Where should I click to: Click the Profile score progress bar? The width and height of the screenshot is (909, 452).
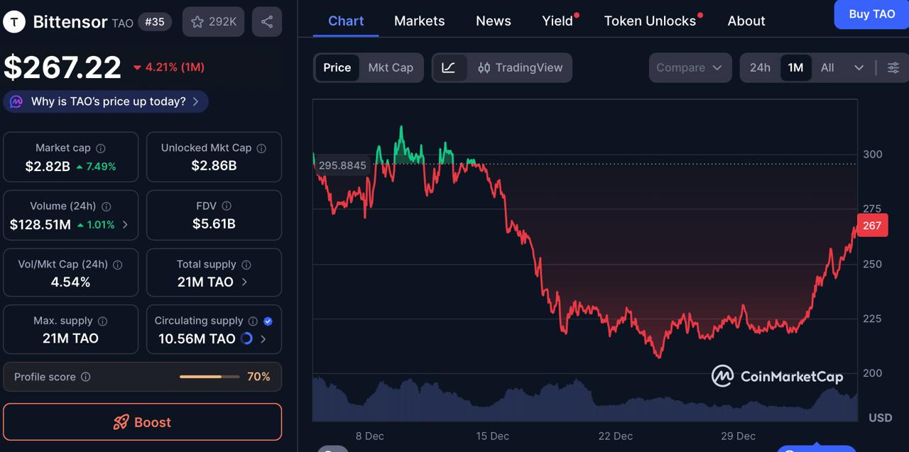click(x=209, y=377)
